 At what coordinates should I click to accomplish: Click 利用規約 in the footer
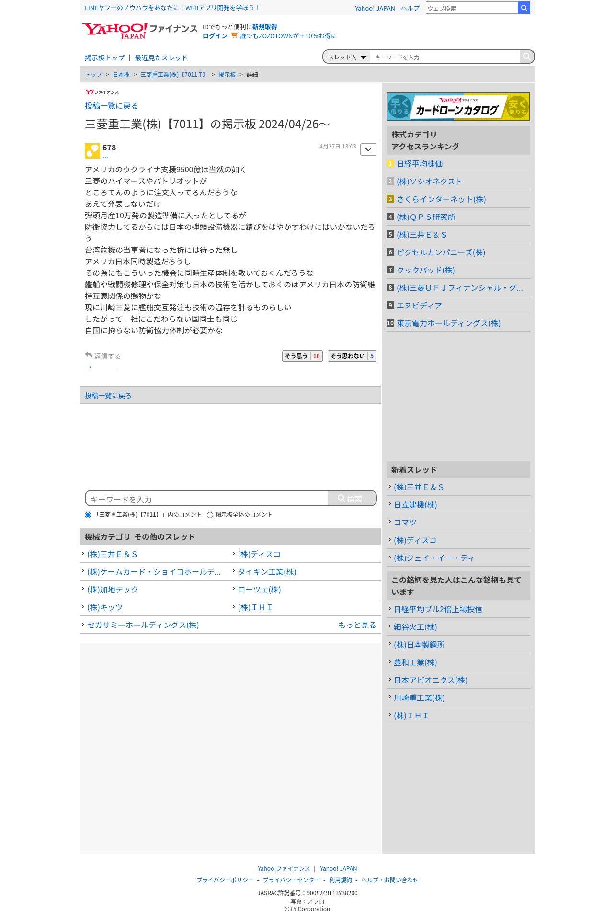pyautogui.click(x=341, y=880)
